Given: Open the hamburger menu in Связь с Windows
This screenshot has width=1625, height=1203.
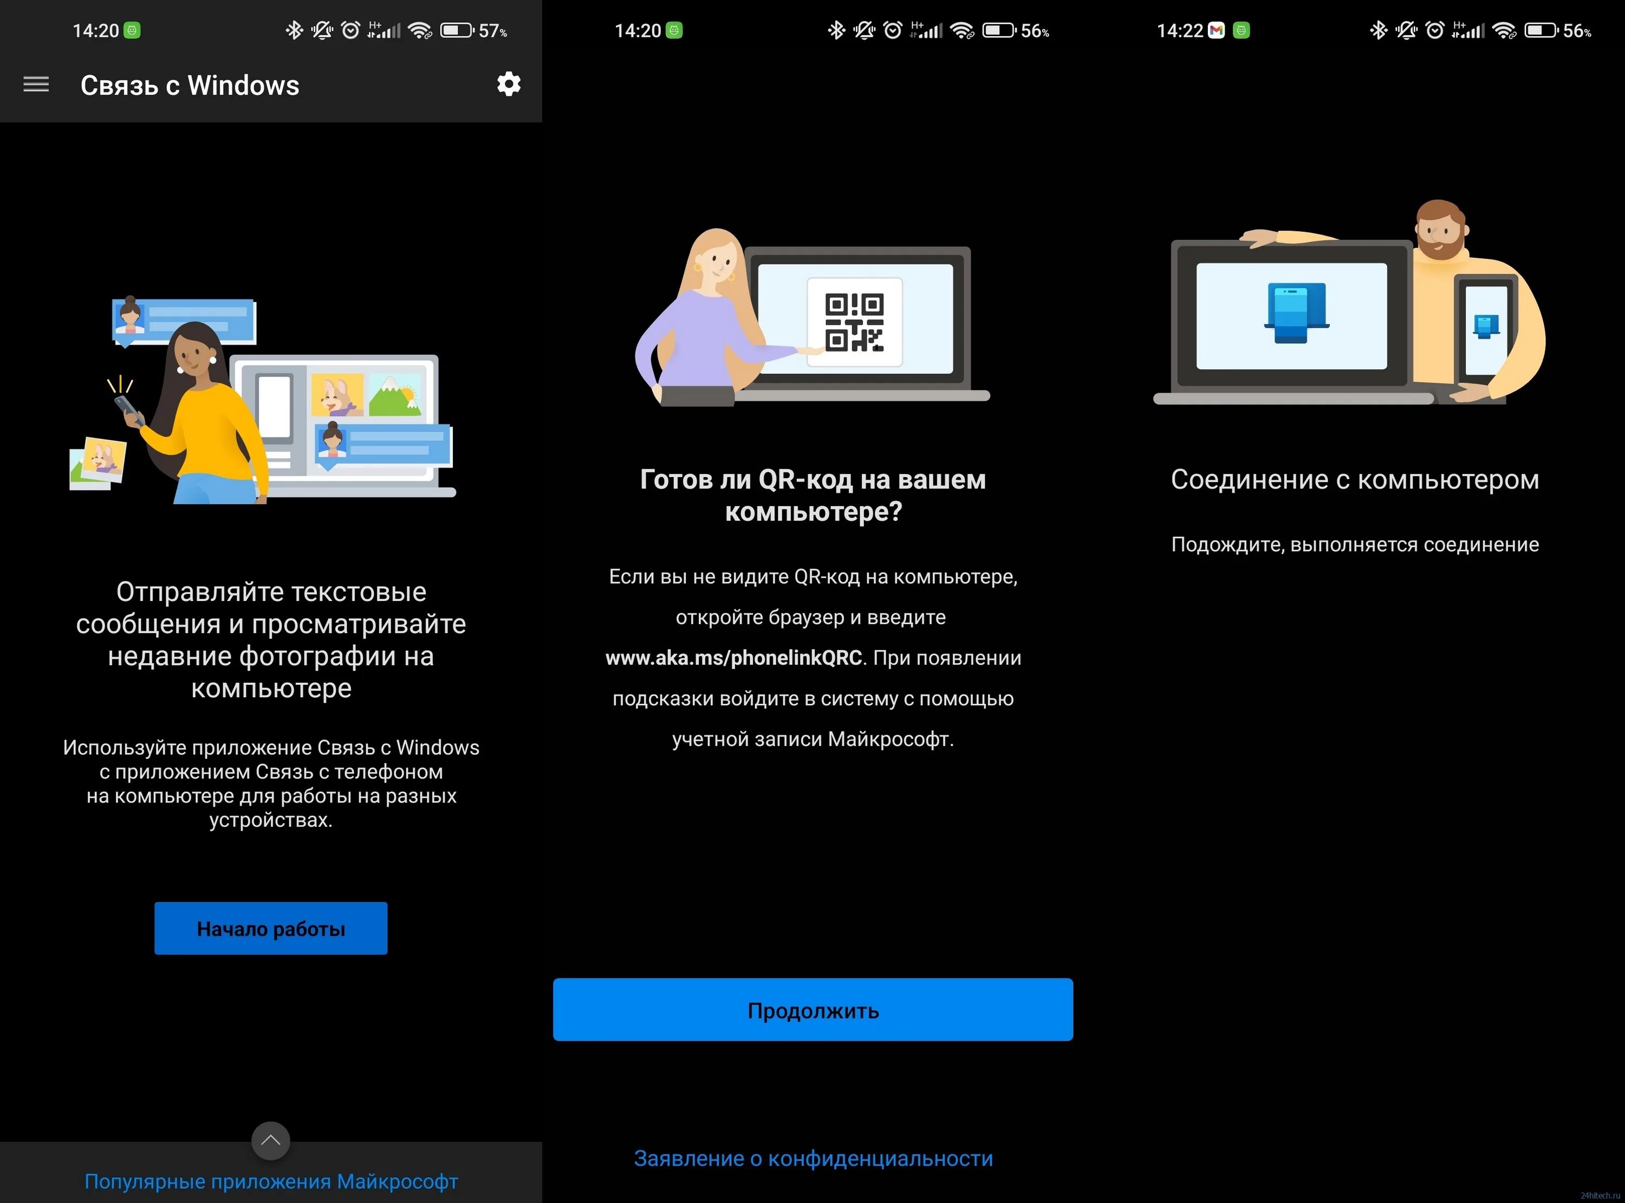Looking at the screenshot, I should (x=36, y=84).
